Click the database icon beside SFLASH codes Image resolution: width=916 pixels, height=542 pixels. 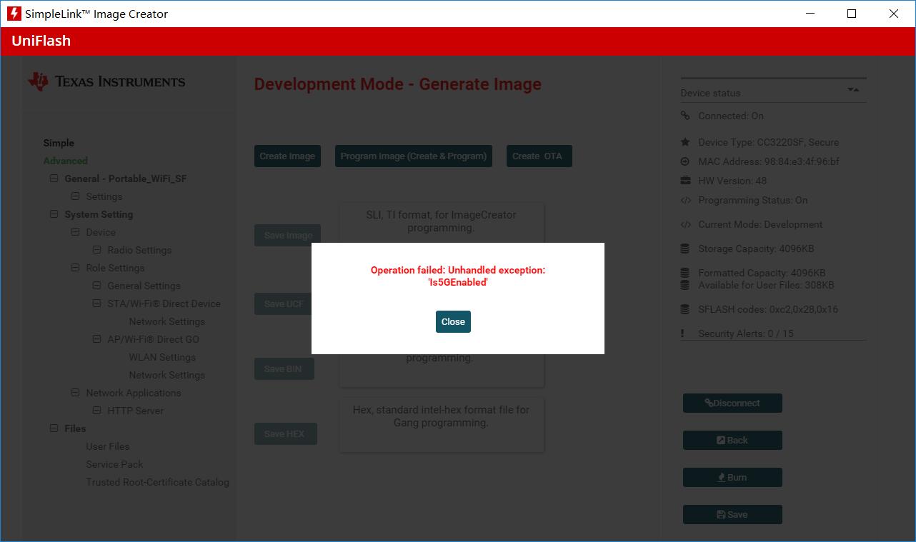(685, 309)
